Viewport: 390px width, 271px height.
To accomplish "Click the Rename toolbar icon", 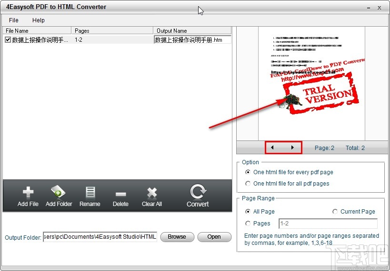I will (x=90, y=192).
